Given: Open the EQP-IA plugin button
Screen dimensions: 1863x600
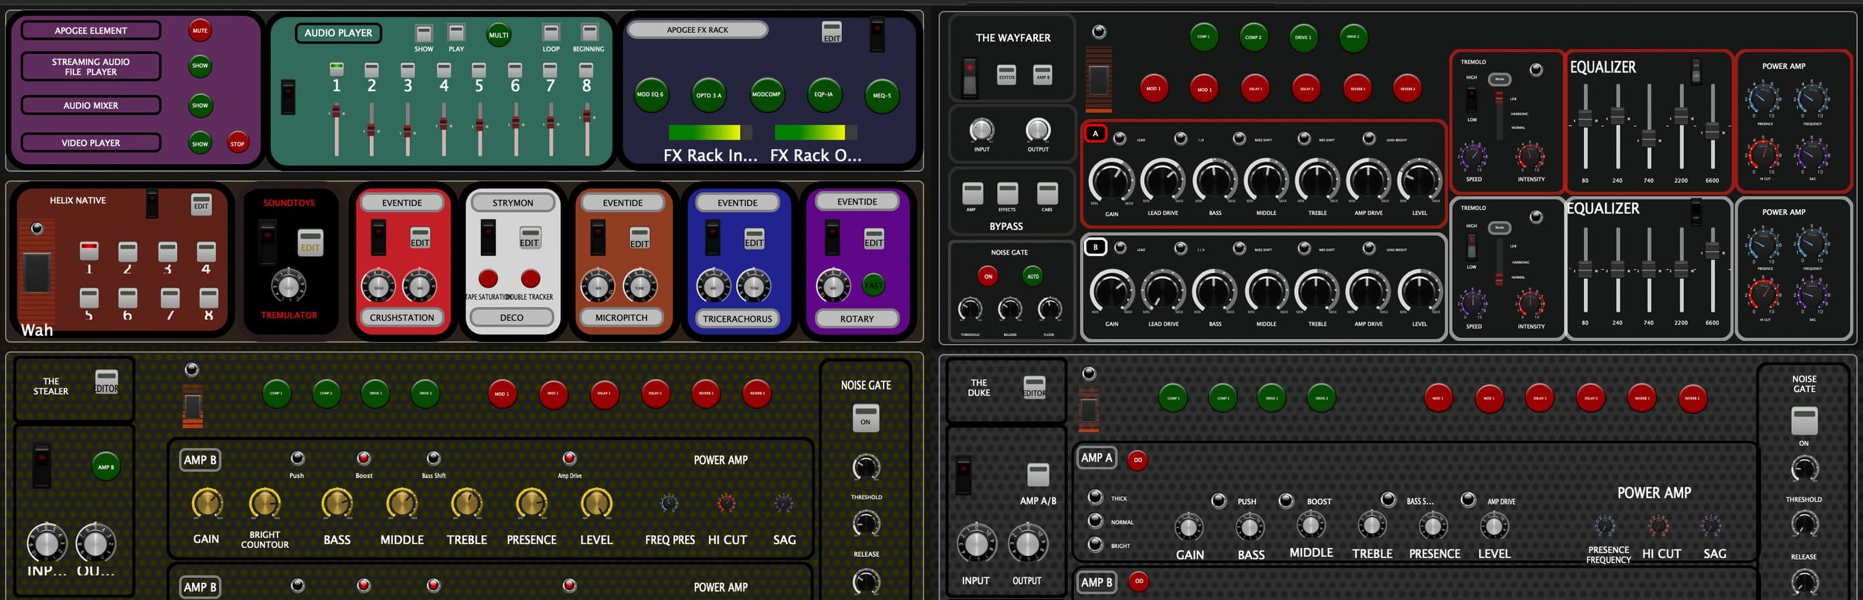Looking at the screenshot, I should point(823,95).
